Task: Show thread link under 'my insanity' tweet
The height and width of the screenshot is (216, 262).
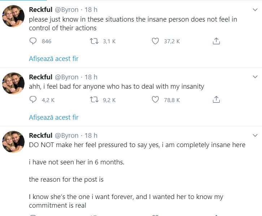Action: 53,117
